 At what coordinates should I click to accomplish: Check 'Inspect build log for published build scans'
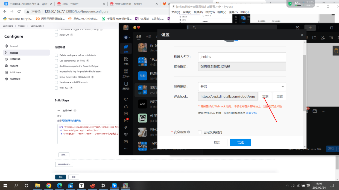coord(56,72)
